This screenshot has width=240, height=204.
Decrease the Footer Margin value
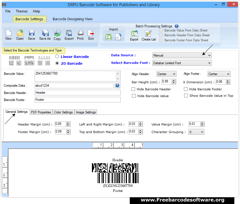pyautogui.click(x=68, y=133)
